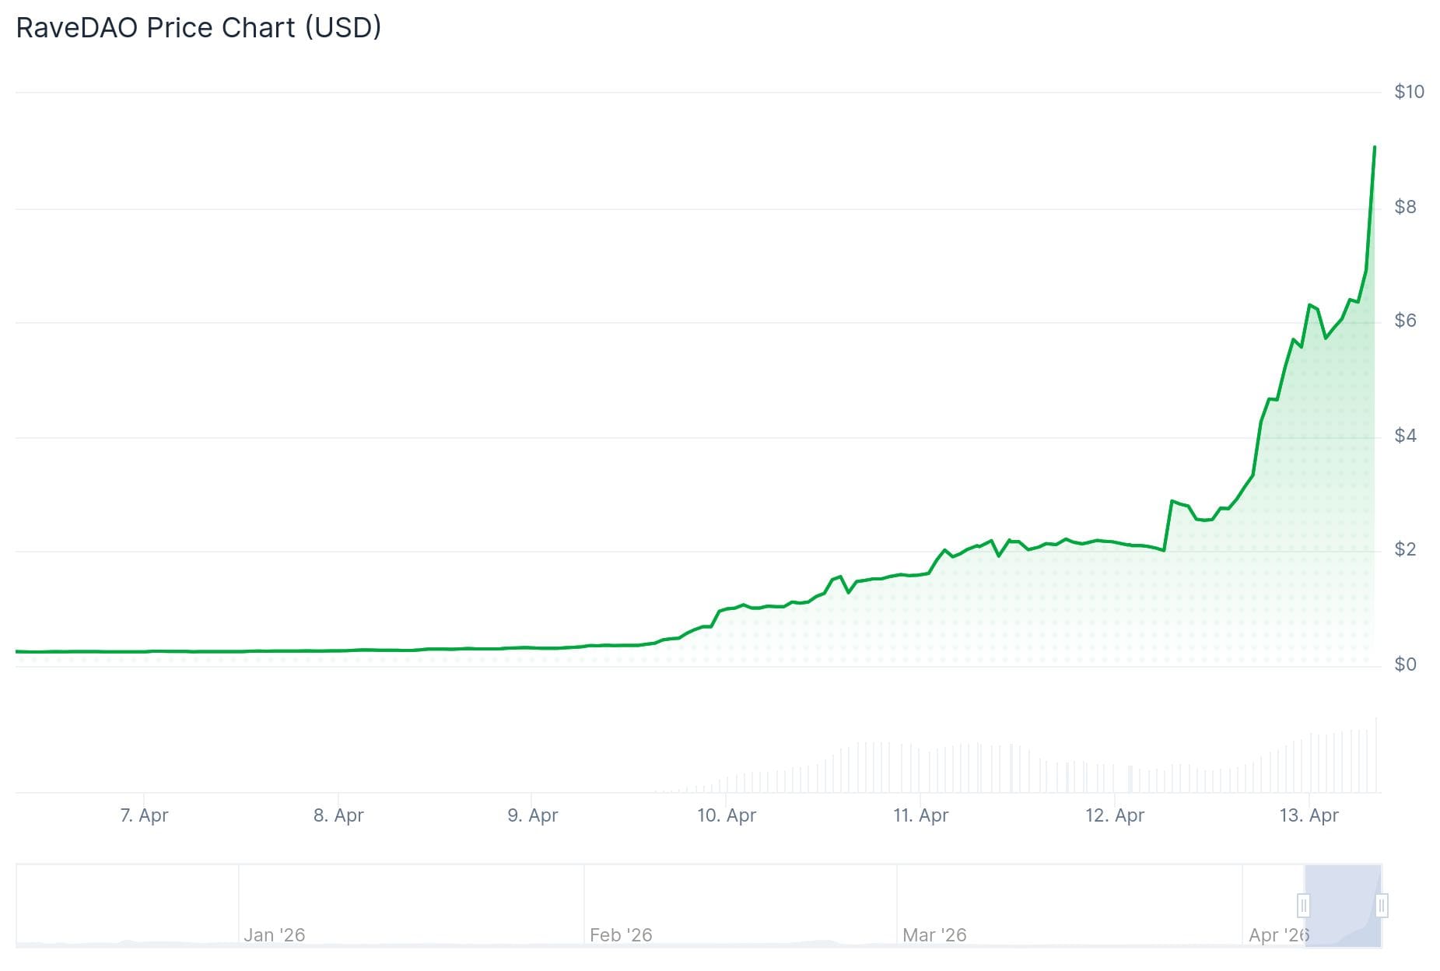This screenshot has height=971, width=1440.
Task: Select the 9. Apr date label
Action: (x=532, y=815)
